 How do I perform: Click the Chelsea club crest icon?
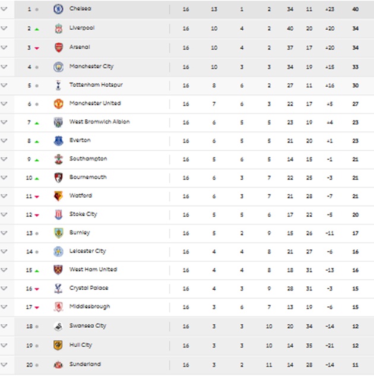click(x=58, y=10)
